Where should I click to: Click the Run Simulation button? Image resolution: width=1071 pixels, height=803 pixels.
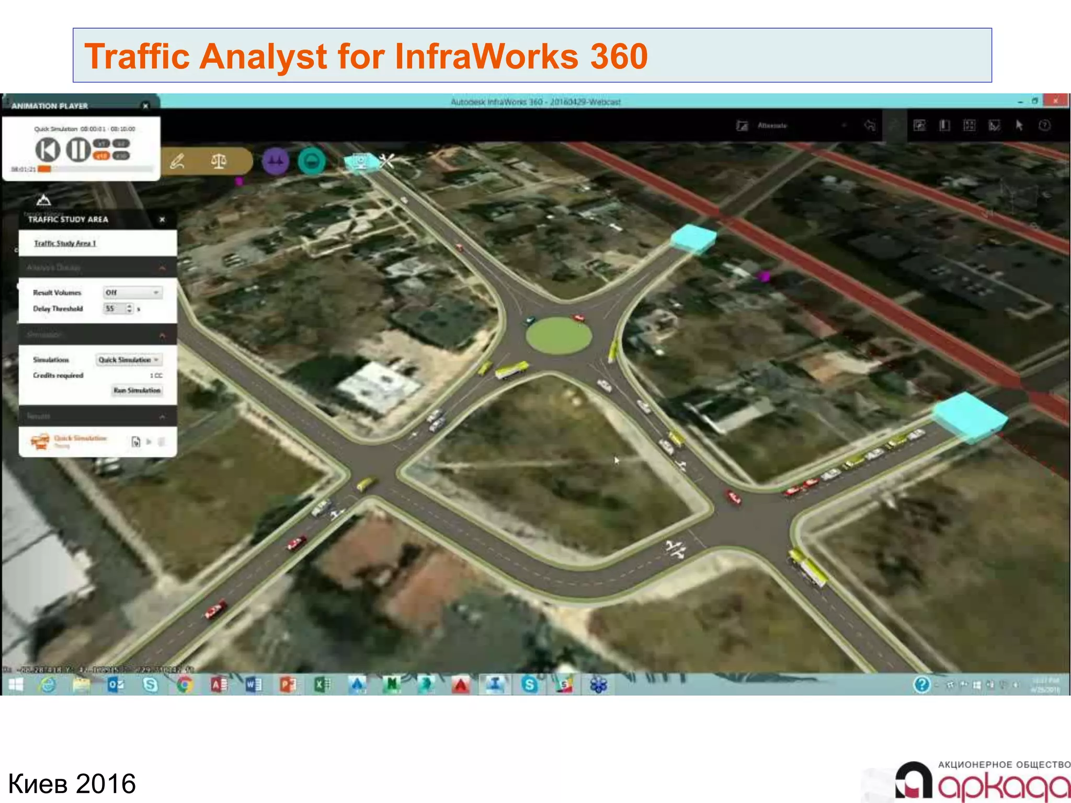(x=137, y=391)
